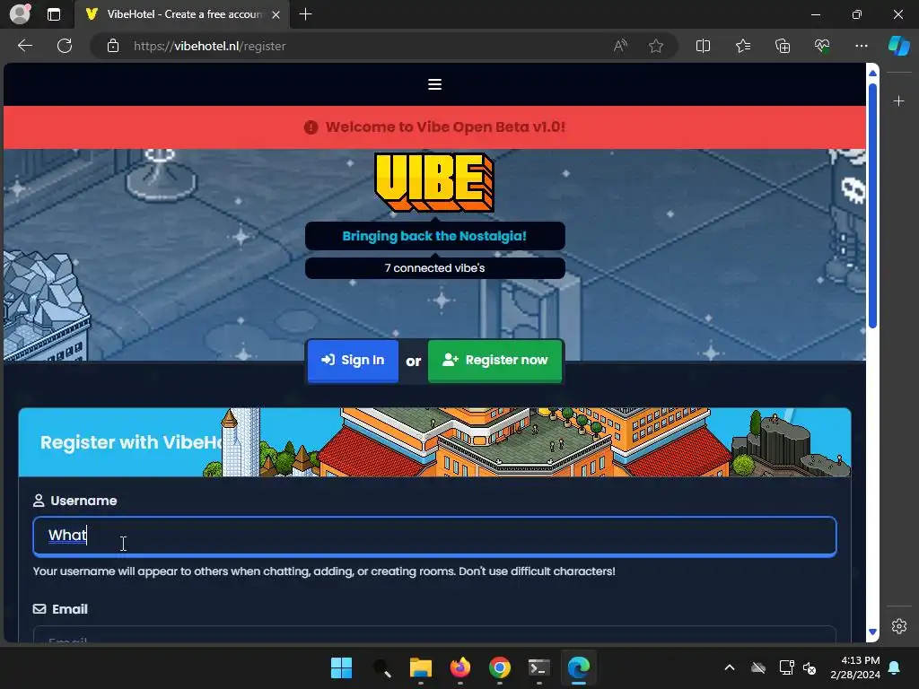Click the Username input field
Screen dimensions: 919x689
[x=434, y=536]
